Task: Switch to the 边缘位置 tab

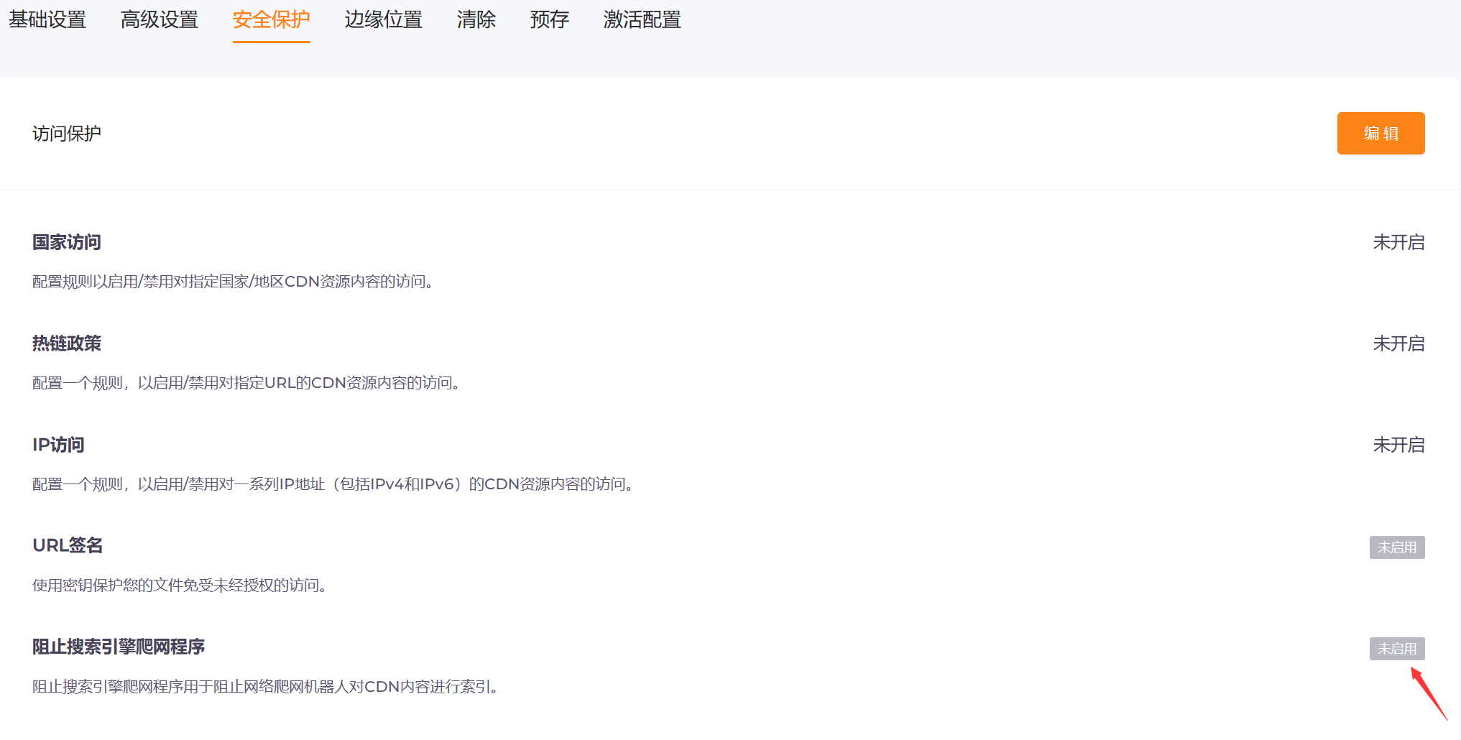Action: coord(383,20)
